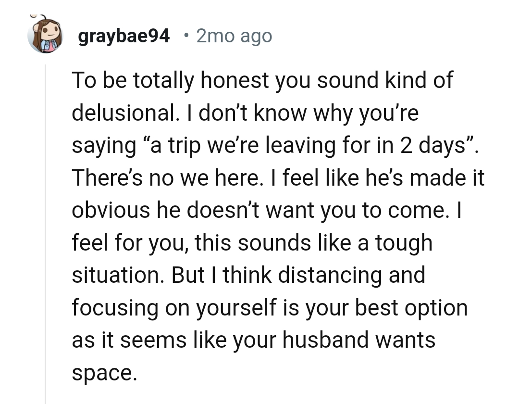Click the word "distancing" in the comment
This screenshot has height=404, width=519.
(331, 276)
